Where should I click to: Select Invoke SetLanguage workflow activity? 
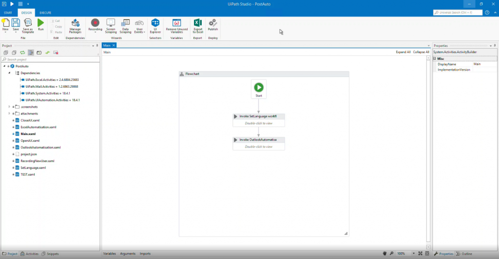coord(259,120)
